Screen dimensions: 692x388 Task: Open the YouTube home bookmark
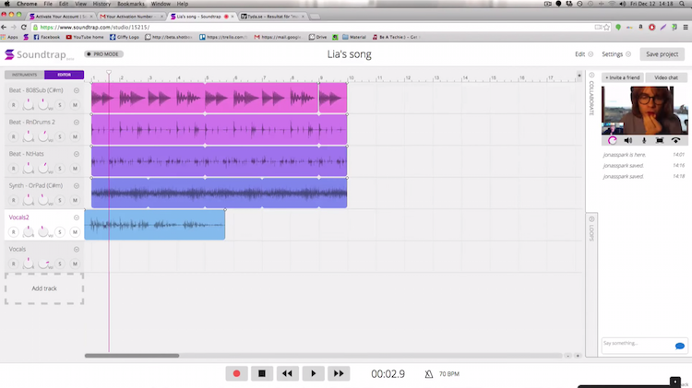(x=85, y=37)
